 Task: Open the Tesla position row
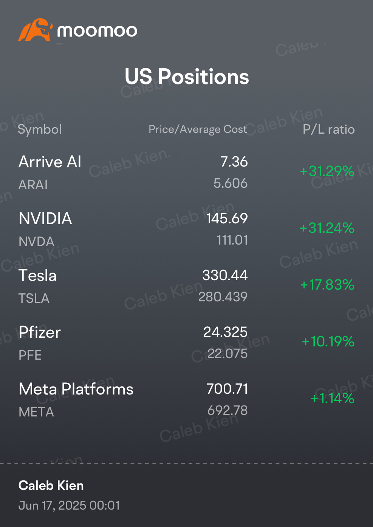(187, 286)
